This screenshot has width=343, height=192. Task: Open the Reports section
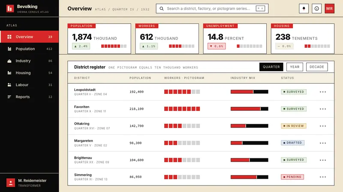coord(29,97)
